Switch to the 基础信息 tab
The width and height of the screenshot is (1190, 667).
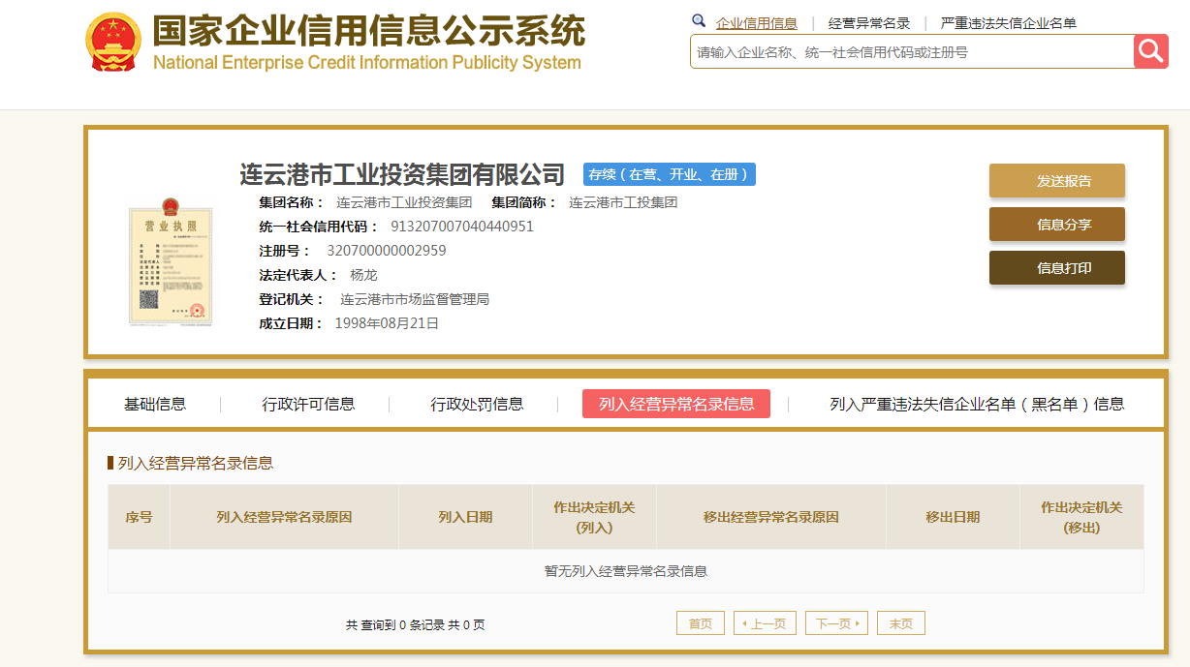click(155, 404)
